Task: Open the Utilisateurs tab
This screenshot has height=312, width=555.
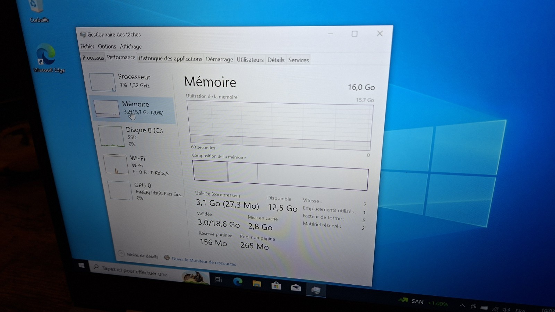Action: (x=250, y=60)
